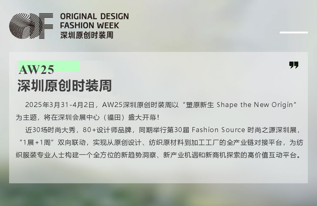The image size is (317, 206).
Task: Click the FASHION WEEK logo text
Action: [90, 26]
